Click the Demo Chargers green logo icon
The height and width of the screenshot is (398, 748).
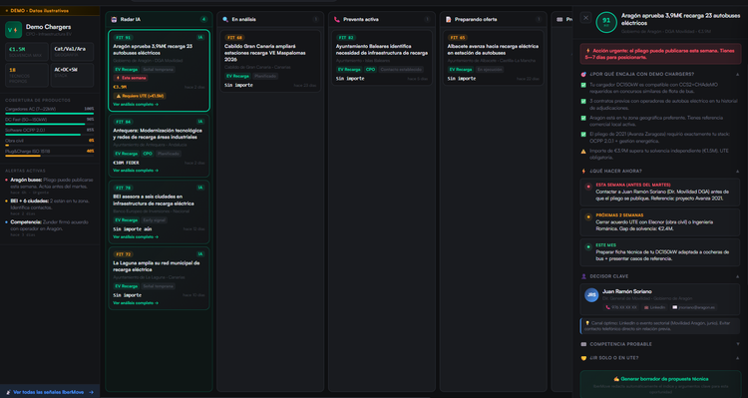tap(13, 30)
